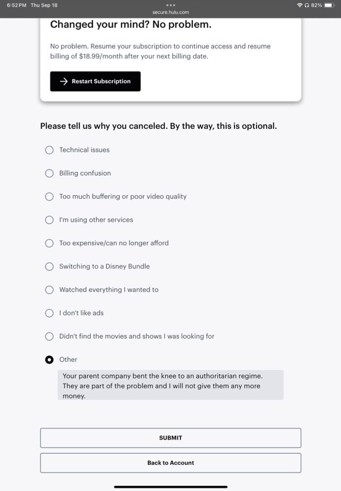Click the selected Other radio button
341x491 pixels.
(x=49, y=360)
